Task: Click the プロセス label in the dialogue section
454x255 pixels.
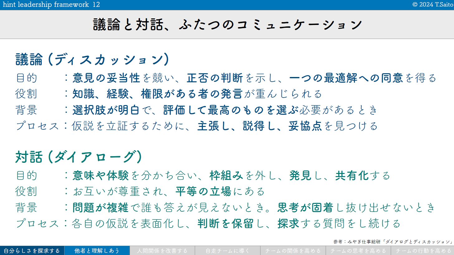Action: [x=37, y=224]
